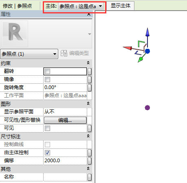Viewport: 187px width, 183px height.
Task: Select the red X-axis arrow control
Action: (x=128, y=48)
